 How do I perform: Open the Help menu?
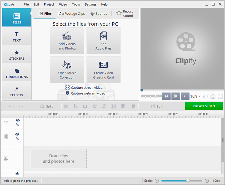click(x=104, y=4)
